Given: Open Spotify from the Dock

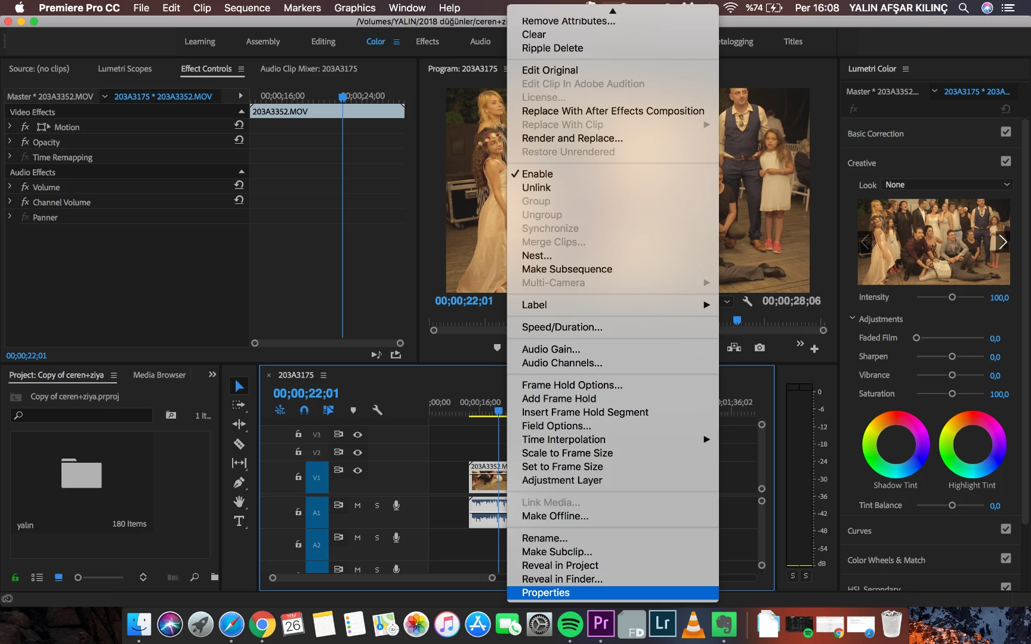Looking at the screenshot, I should tap(570, 625).
